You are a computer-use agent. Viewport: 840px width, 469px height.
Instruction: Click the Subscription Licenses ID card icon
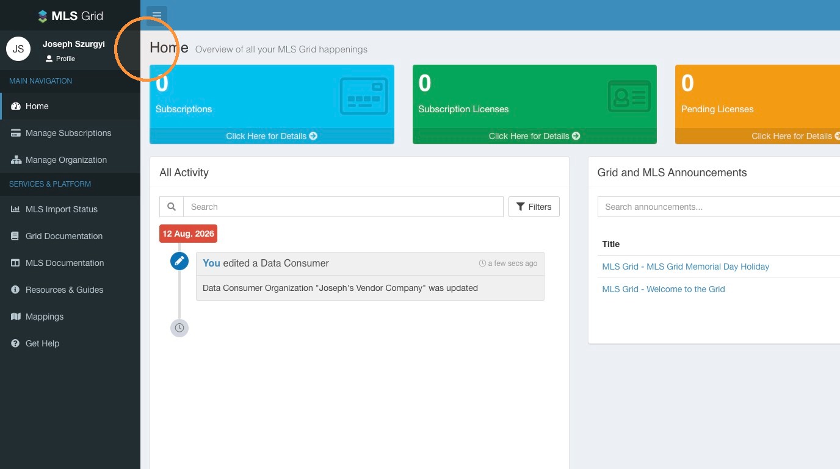coord(629,96)
